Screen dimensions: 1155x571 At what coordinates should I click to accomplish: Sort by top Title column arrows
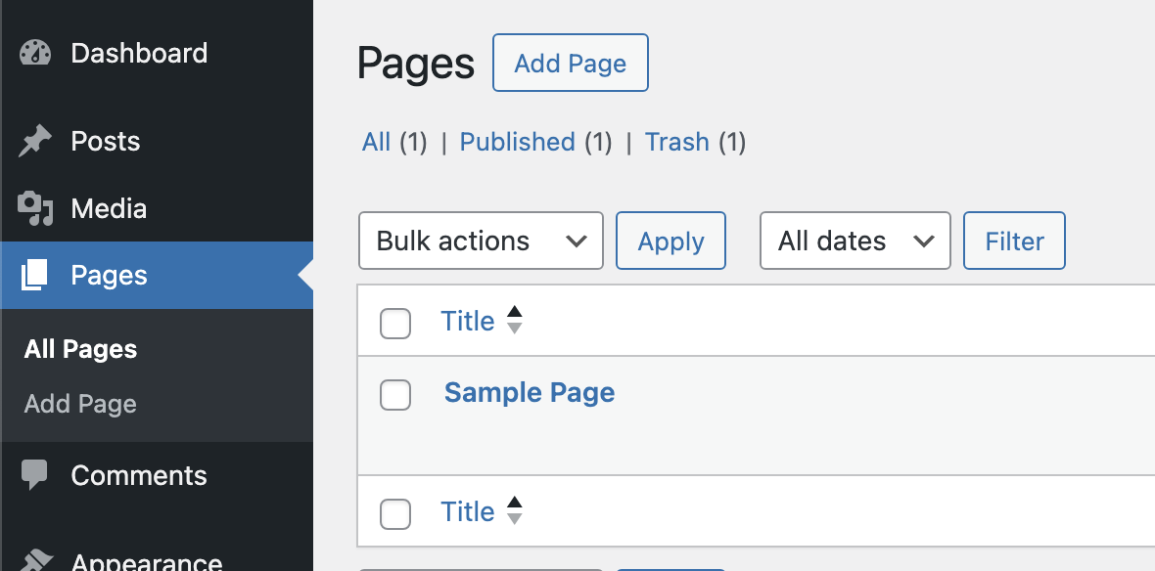[515, 320]
